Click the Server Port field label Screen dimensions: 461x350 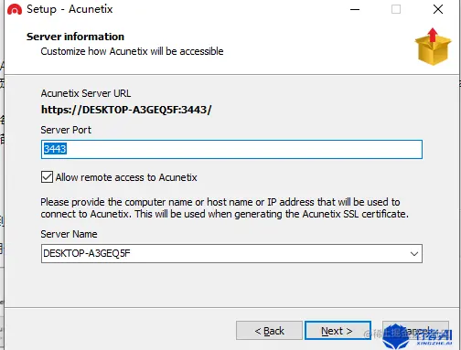66,130
